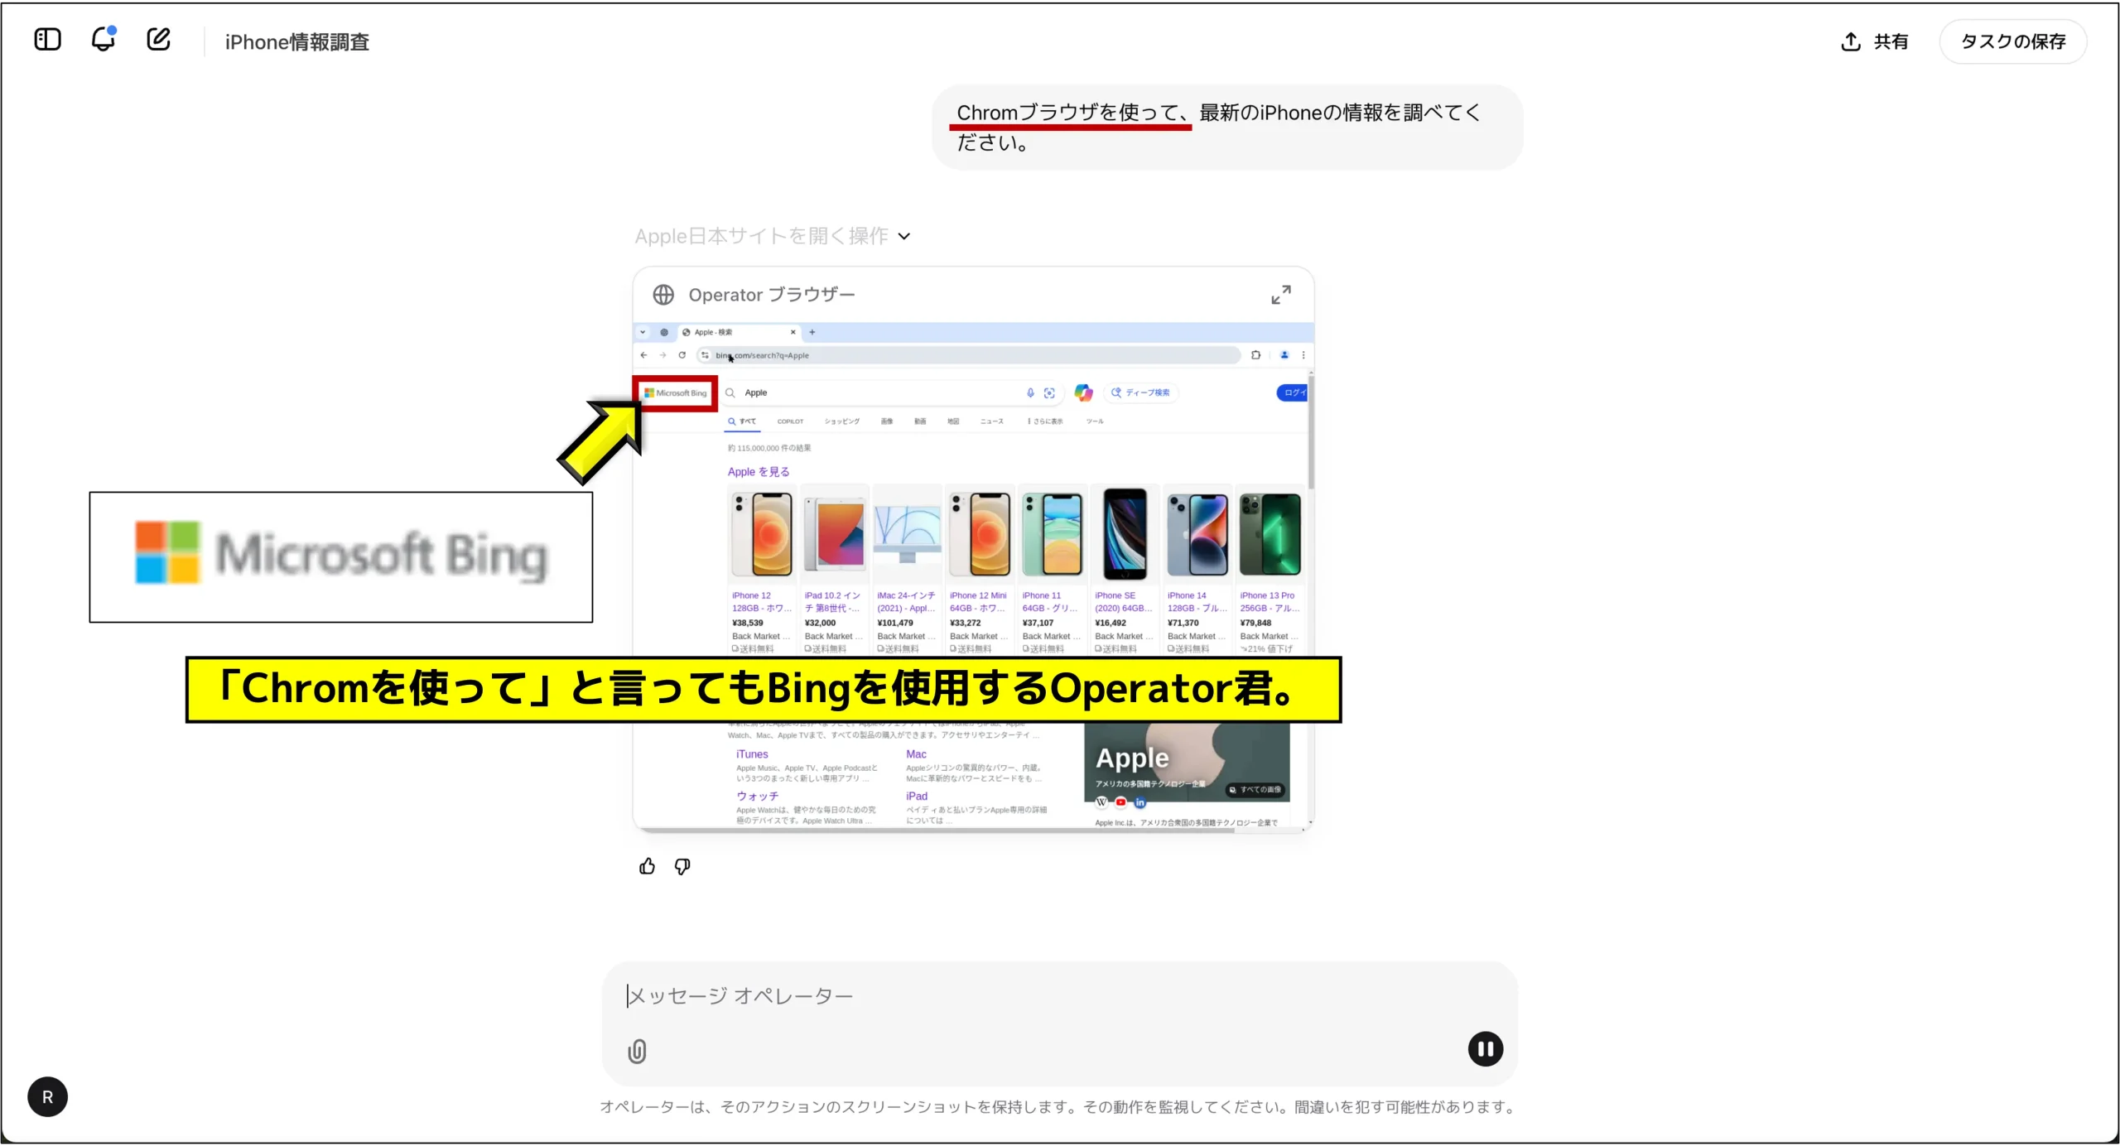Open the iPhone 11 64GB product thumbnail

(x=1052, y=534)
